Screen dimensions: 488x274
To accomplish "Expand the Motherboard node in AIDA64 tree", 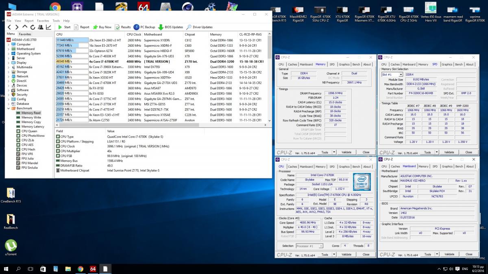I will click(8, 49).
